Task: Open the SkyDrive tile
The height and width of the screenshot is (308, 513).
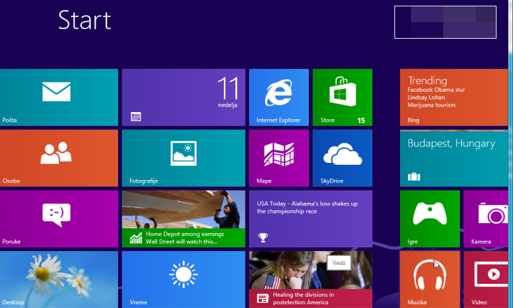Action: (342, 158)
